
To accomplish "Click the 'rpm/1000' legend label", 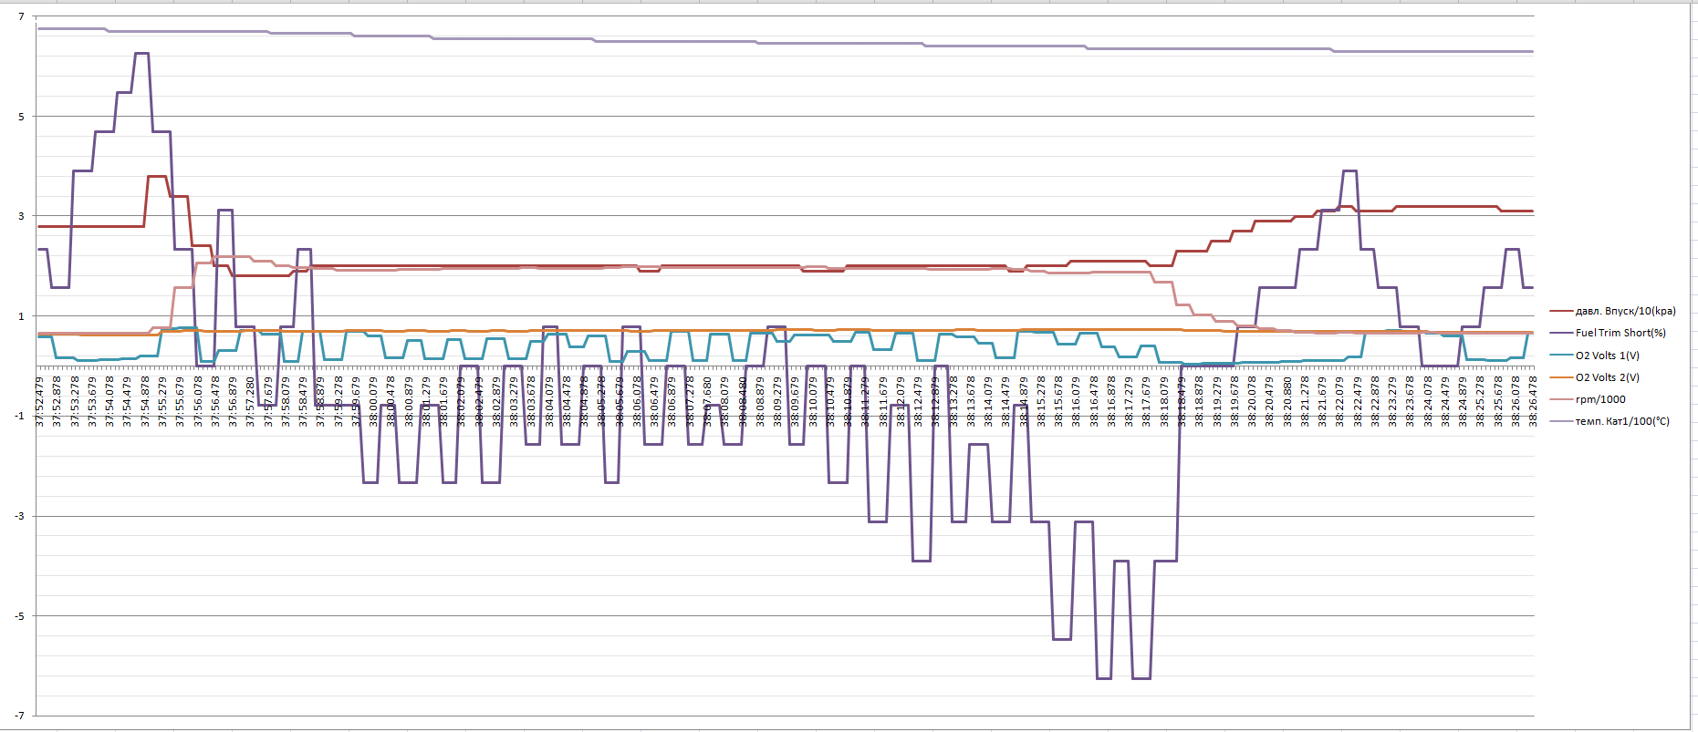I will point(1599,399).
